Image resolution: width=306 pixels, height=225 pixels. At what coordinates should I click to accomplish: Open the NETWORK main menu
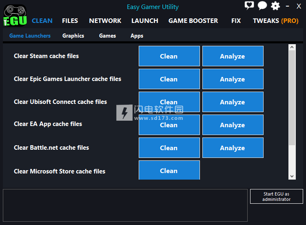tap(105, 21)
